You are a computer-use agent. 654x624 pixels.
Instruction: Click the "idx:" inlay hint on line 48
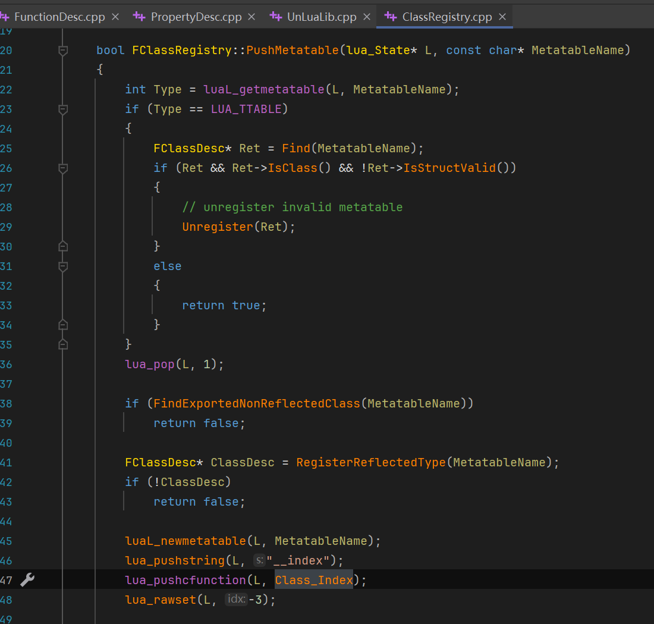tap(236, 600)
